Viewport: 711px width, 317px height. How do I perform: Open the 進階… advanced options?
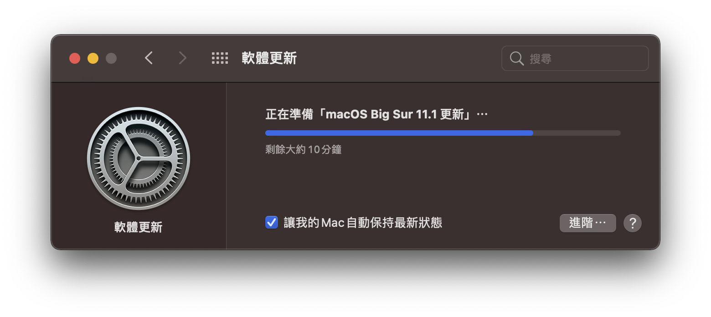[x=588, y=223]
